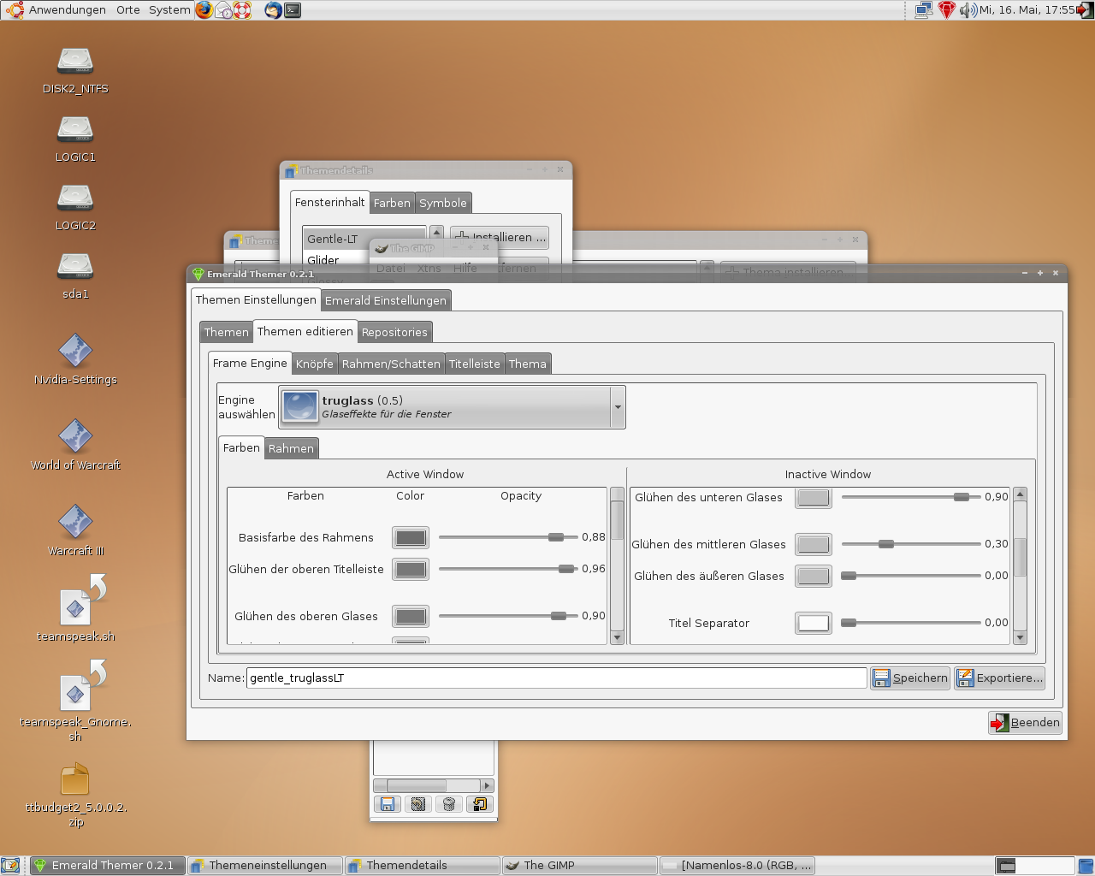Click the theme Name input field
Screen dimensions: 1095x876
[557, 678]
